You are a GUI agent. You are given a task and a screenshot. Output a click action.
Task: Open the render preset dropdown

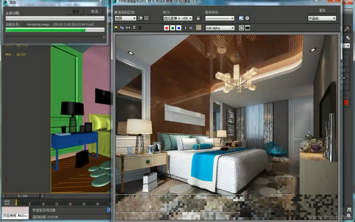(219, 18)
